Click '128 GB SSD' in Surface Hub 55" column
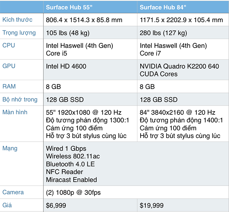Image resolution: width=229 pixels, height=212 pixels. 65,100
